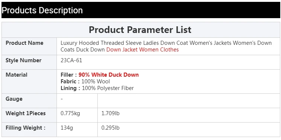Image resolution: width=281 pixels, height=140 pixels.
Task: Click the 90% White Duck Down text
Action: [x=109, y=75]
